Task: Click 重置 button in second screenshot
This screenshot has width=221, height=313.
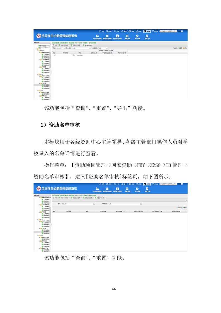Action: tap(184, 208)
